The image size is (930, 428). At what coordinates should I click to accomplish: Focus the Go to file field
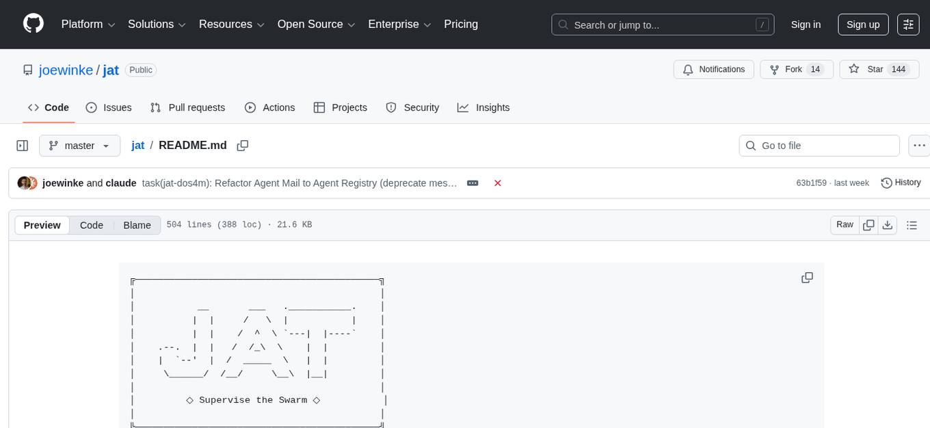point(827,146)
